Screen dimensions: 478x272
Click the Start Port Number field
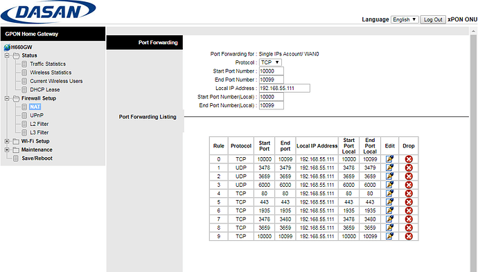272,71
